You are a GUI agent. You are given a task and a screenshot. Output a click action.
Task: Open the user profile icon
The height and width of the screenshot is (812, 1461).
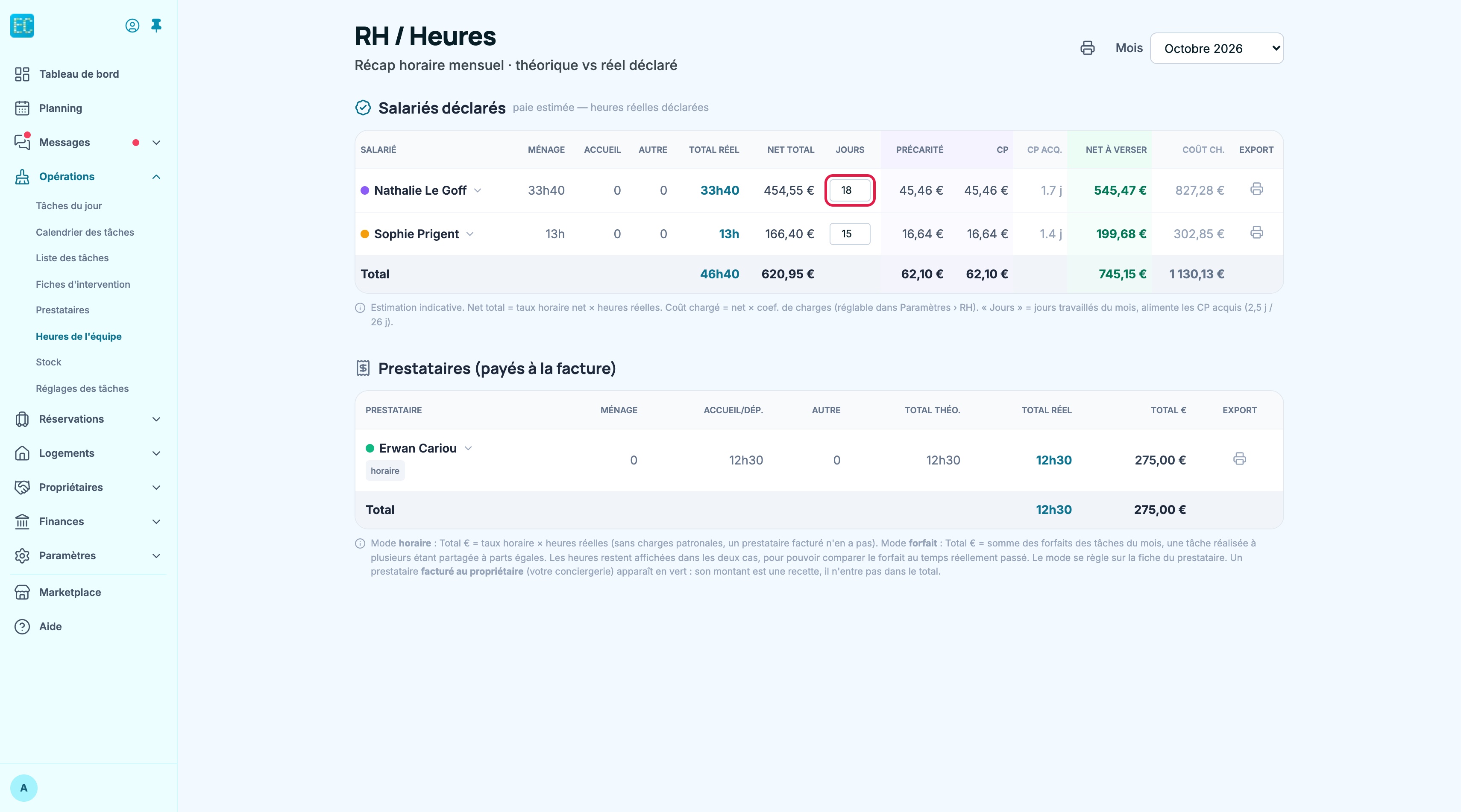click(132, 26)
